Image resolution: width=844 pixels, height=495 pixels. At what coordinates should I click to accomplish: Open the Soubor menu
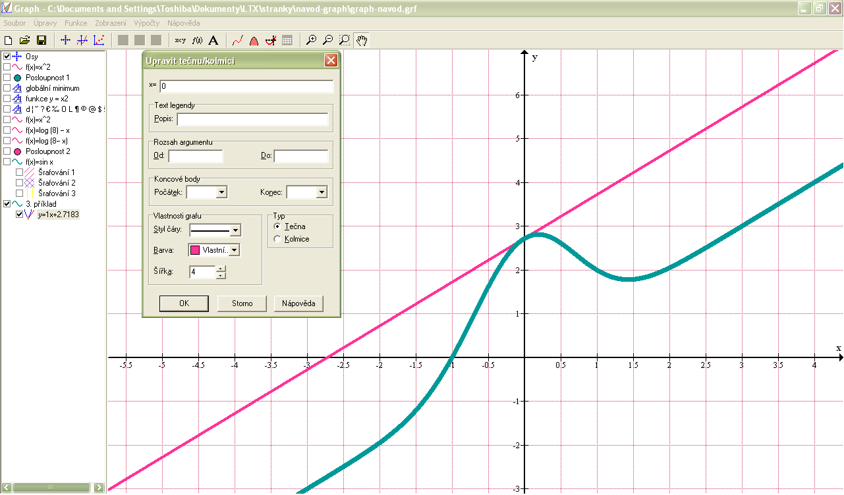tap(14, 23)
